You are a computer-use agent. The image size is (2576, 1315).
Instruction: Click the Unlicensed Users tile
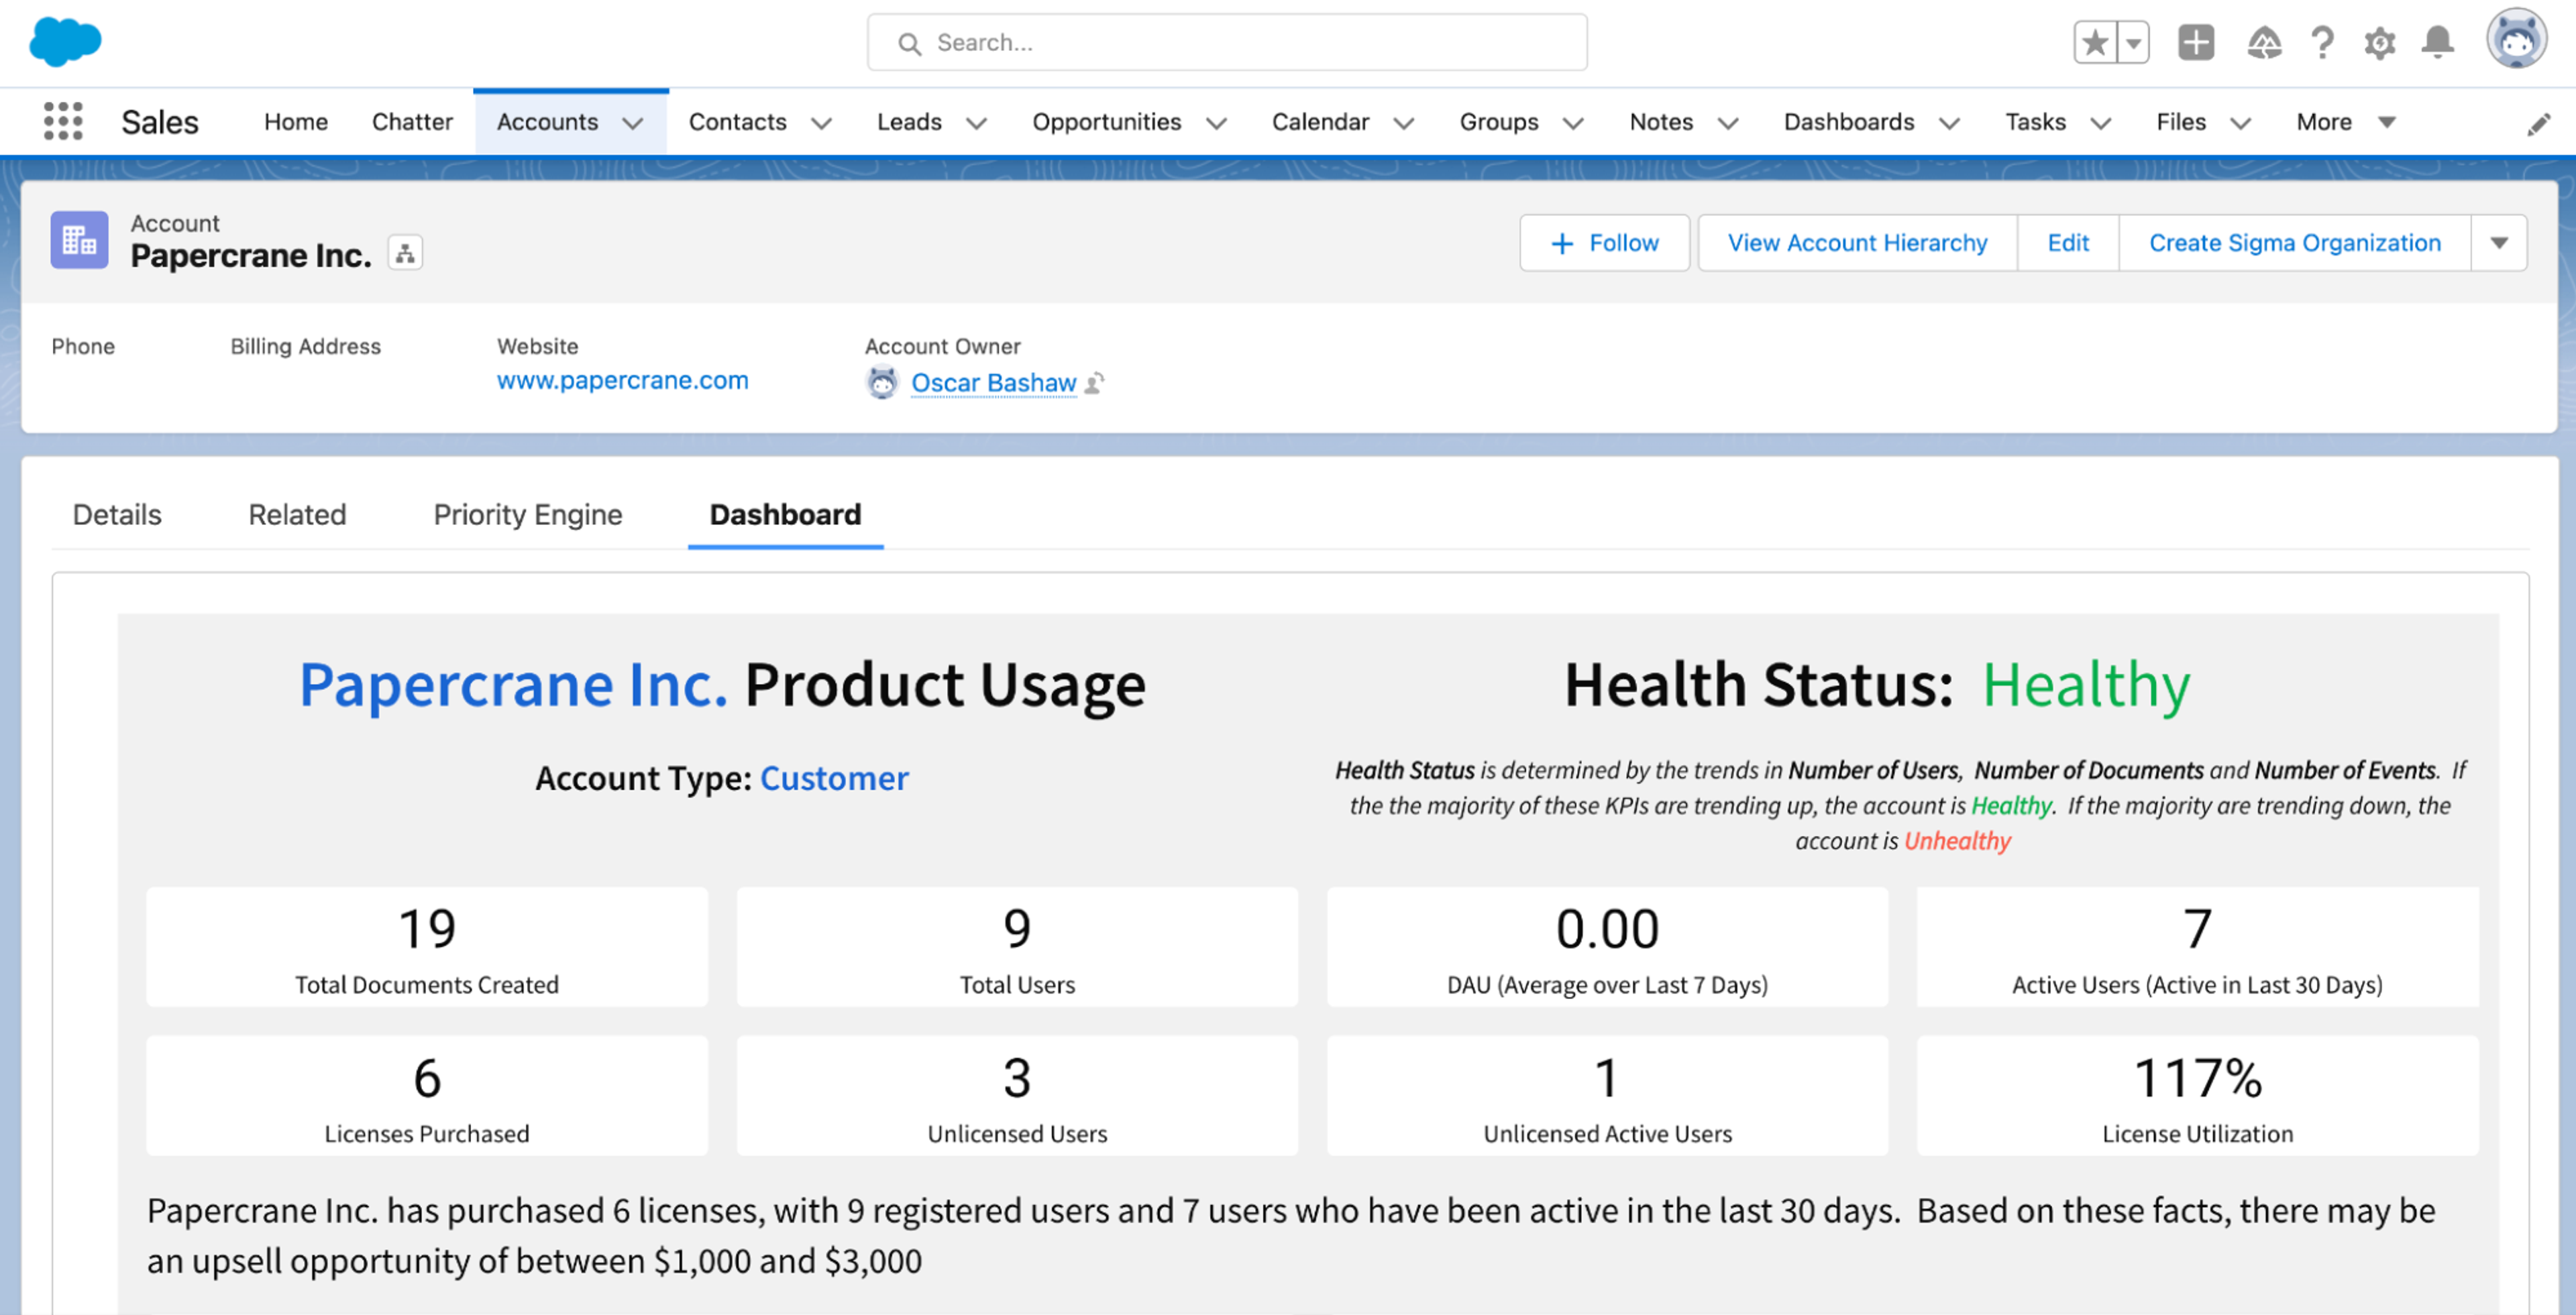(x=1017, y=1095)
